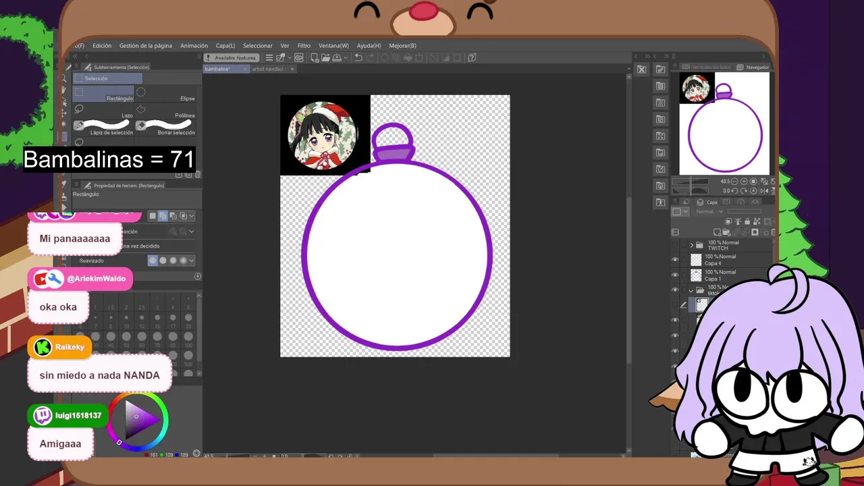864x486 pixels.
Task: Click the lock layer icon
Action: click(x=747, y=221)
